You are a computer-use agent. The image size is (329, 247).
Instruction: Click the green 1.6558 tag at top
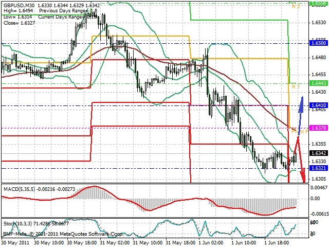click(319, 3)
